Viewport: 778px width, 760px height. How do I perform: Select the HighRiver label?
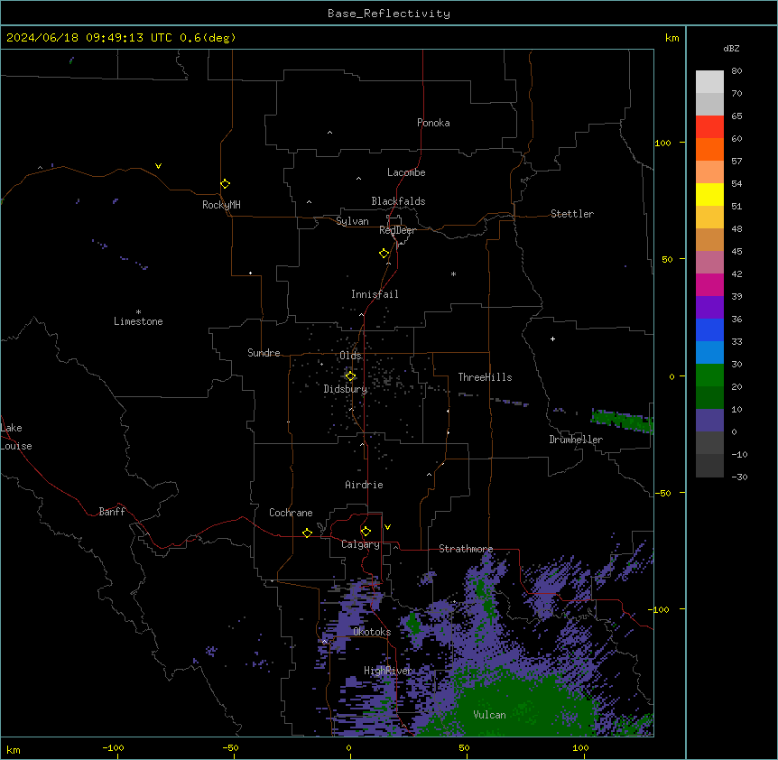pos(388,671)
